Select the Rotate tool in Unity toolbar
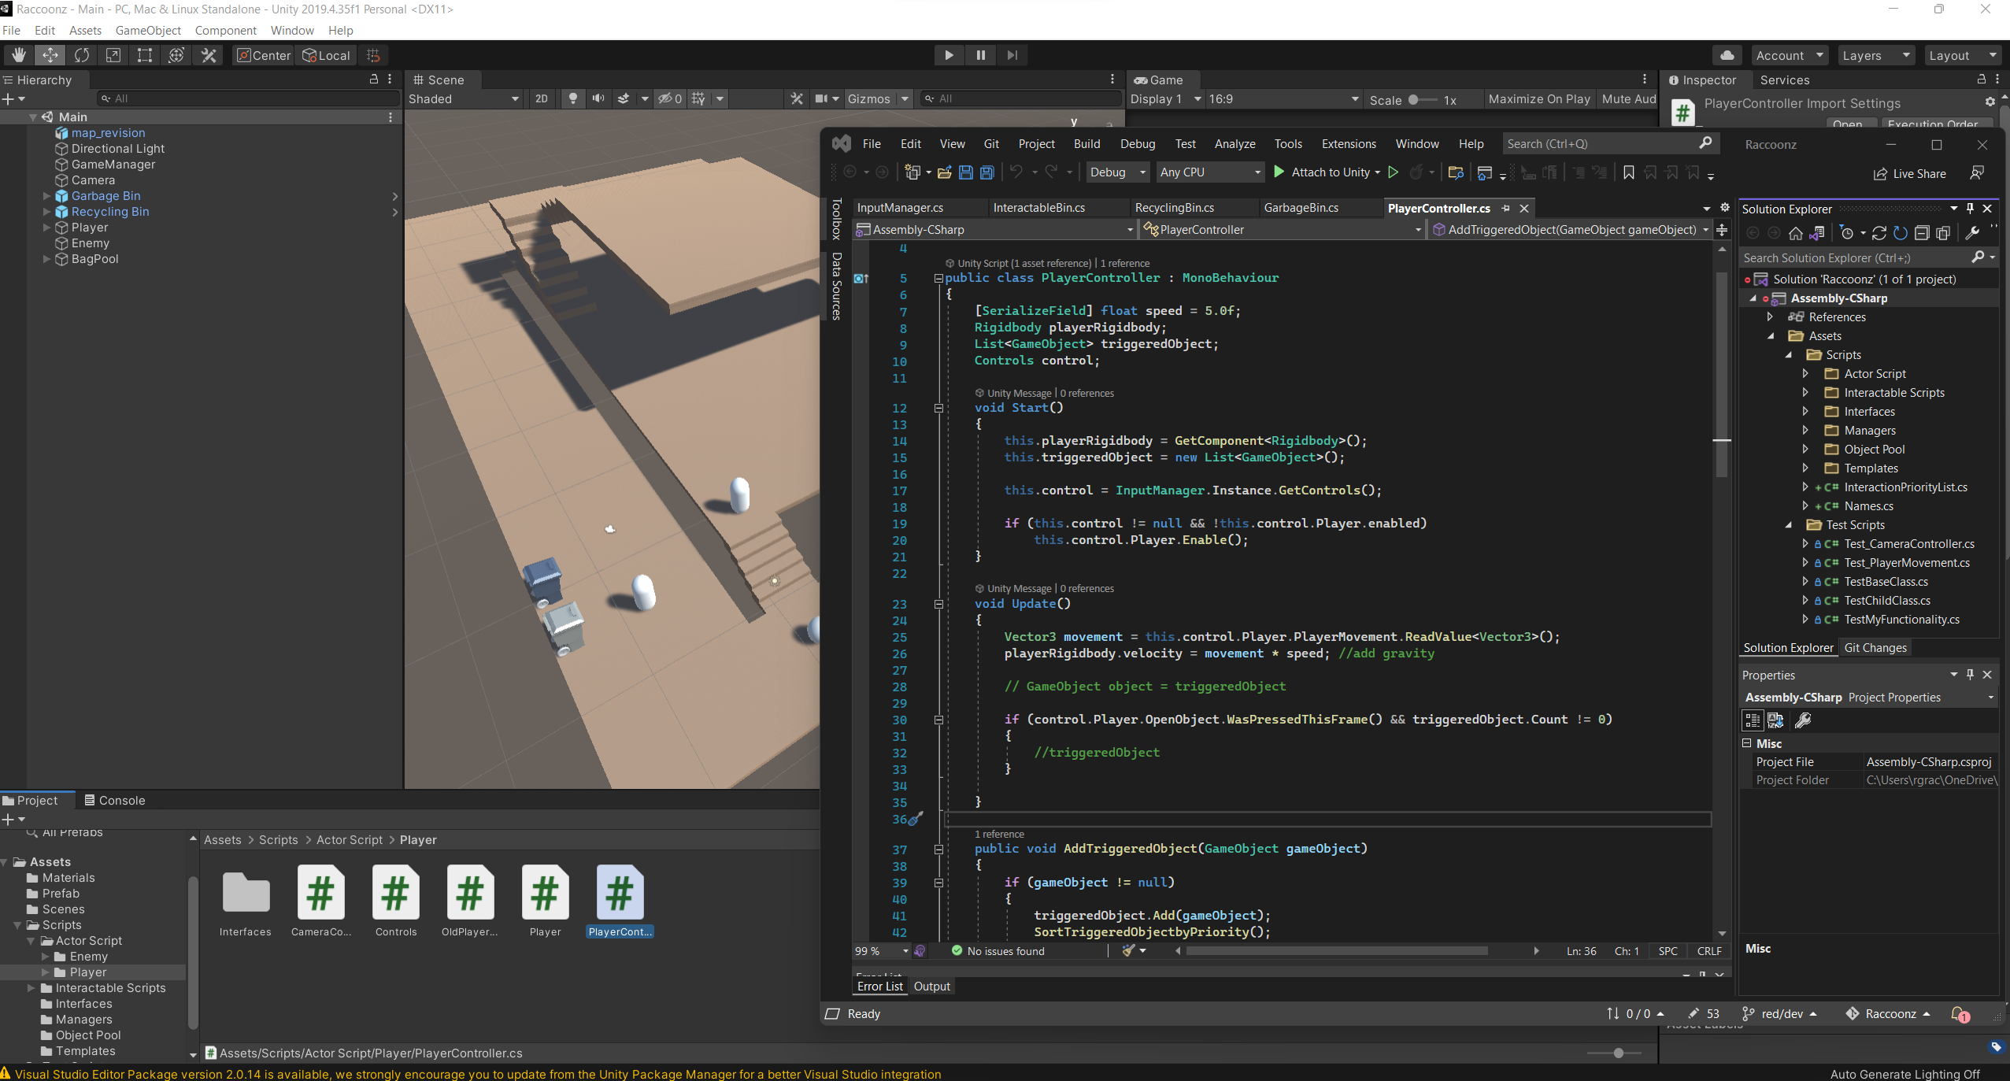 [x=82, y=55]
